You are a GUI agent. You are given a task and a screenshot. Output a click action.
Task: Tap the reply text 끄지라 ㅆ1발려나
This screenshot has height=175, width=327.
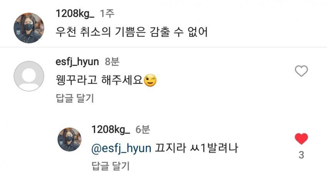(x=196, y=148)
